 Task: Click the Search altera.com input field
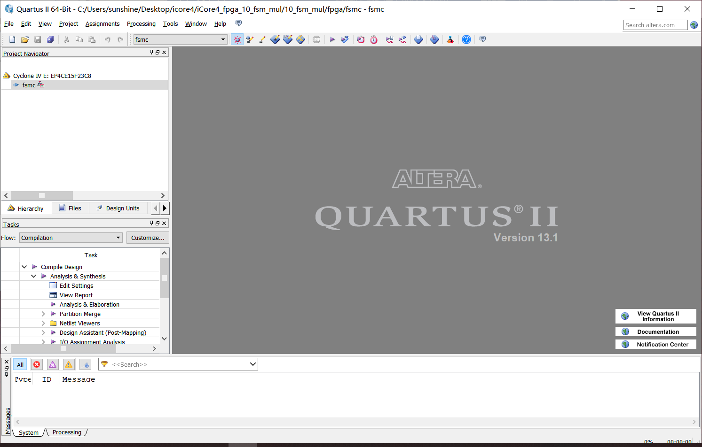pyautogui.click(x=655, y=25)
